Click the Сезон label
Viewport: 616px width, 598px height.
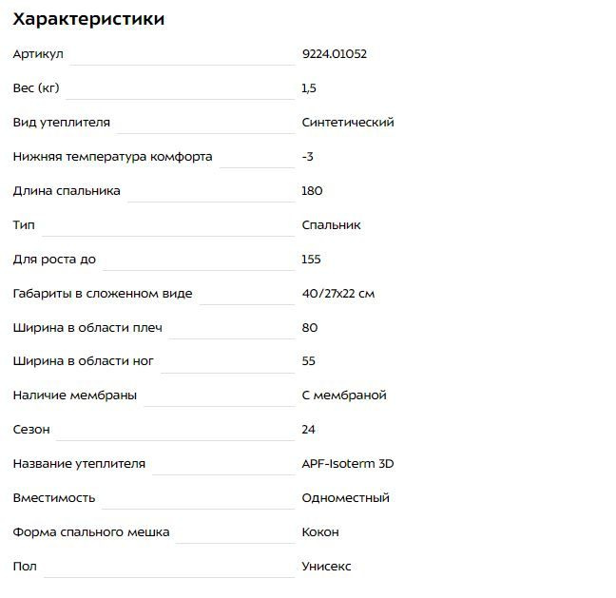click(31, 430)
